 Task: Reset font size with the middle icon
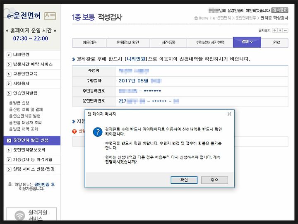280,30
